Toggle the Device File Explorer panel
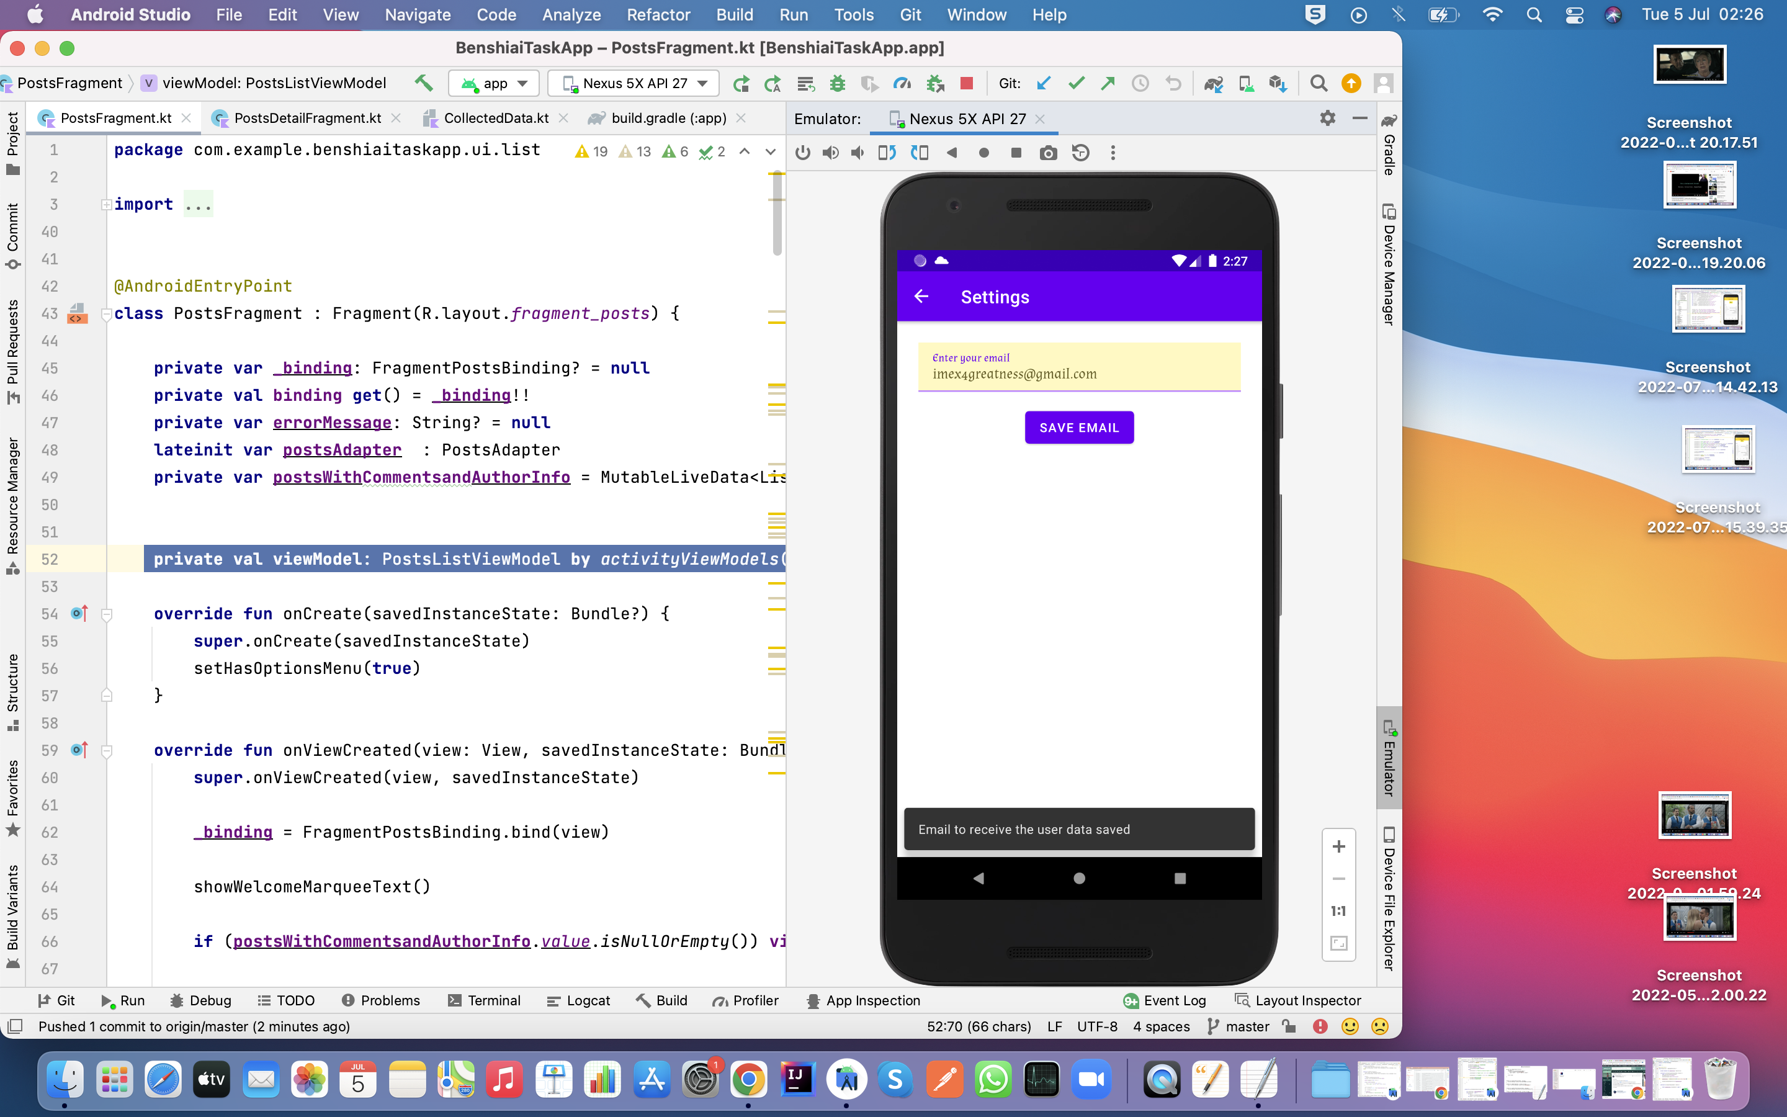This screenshot has height=1117, width=1787. [x=1389, y=899]
